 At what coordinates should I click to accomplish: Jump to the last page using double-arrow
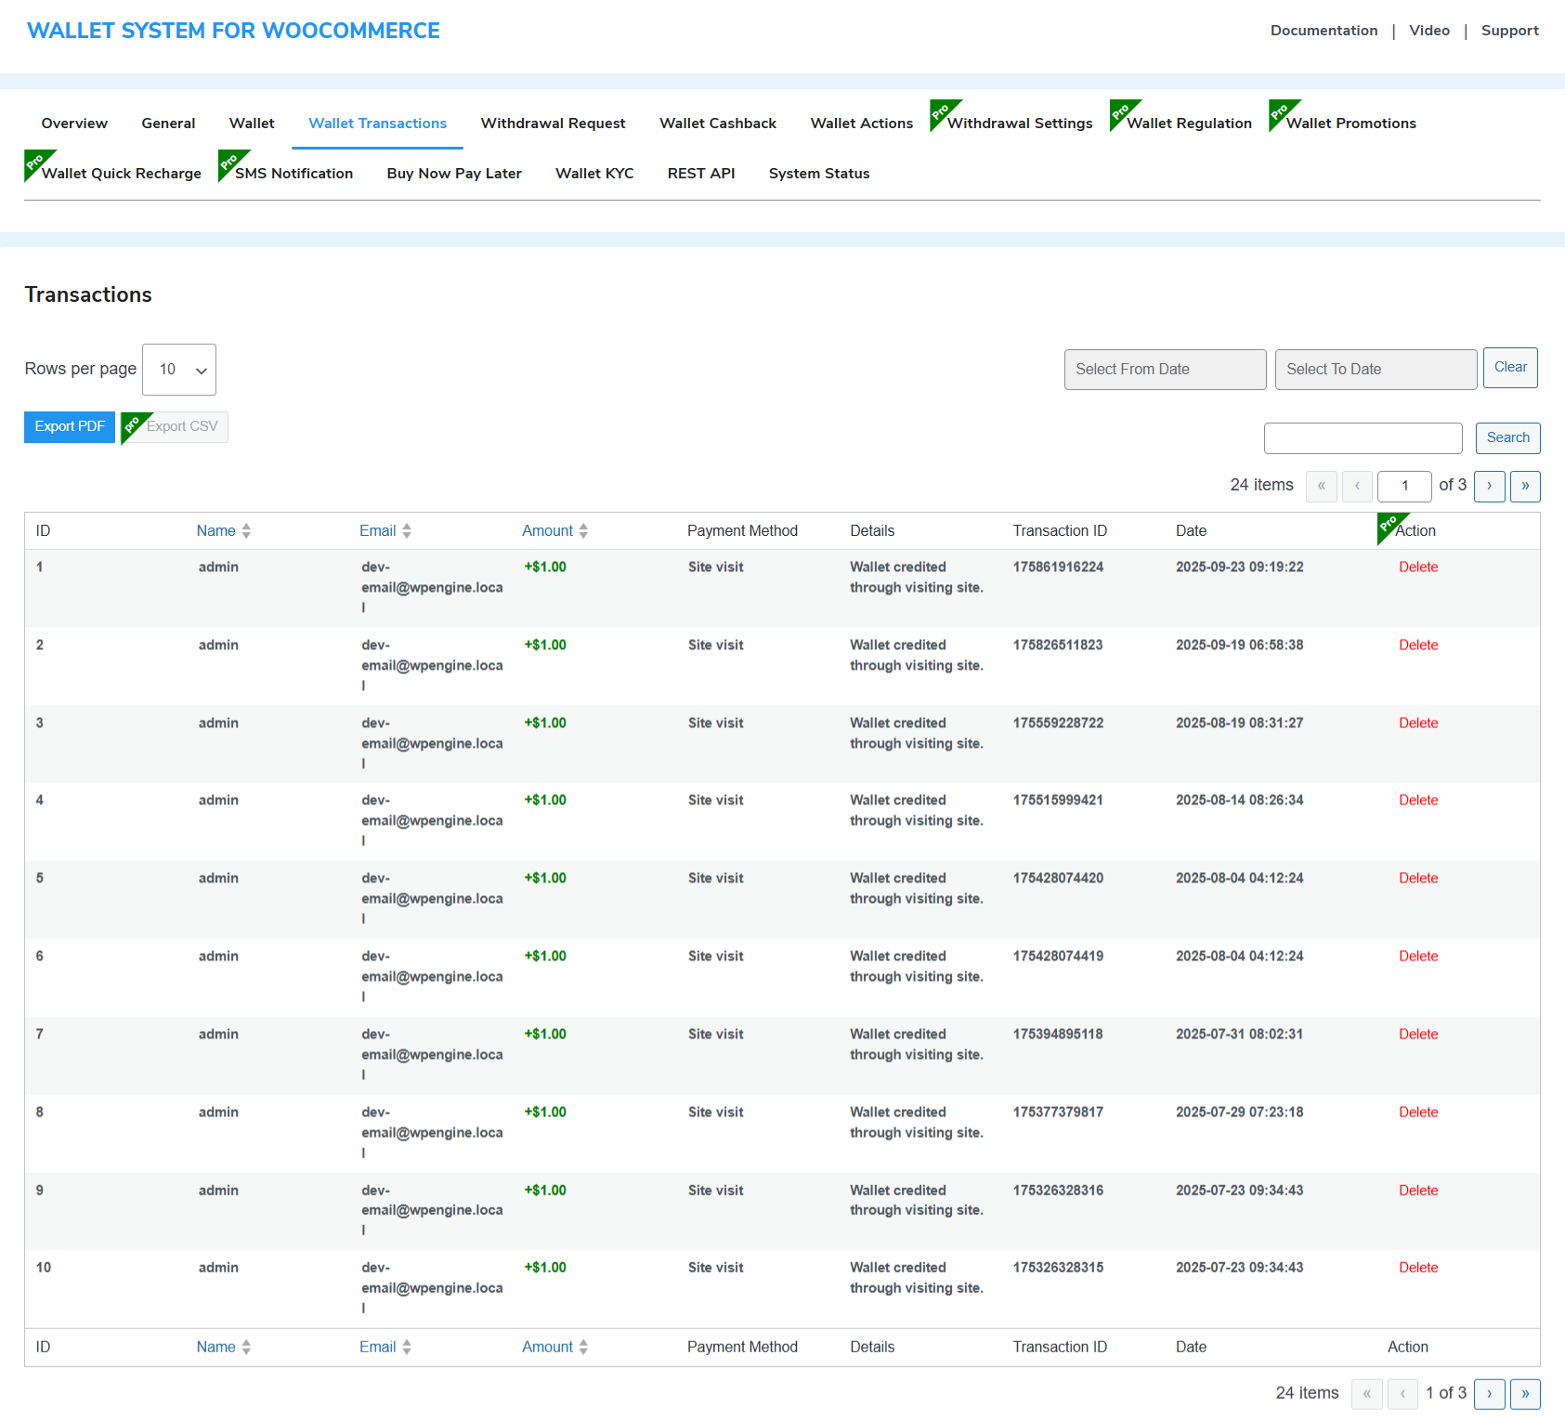1525,486
